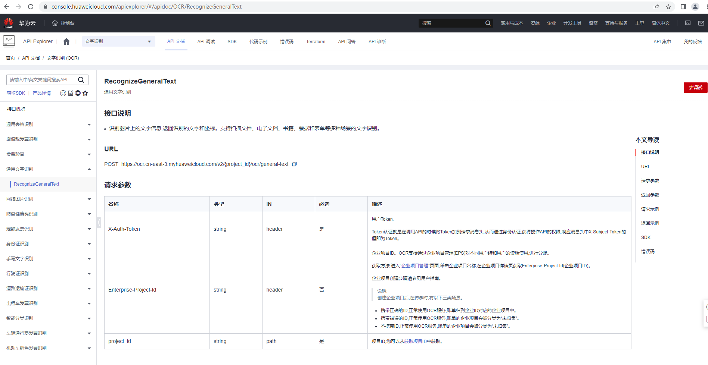
Task: Click the browser share icon
Action: [x=656, y=7]
